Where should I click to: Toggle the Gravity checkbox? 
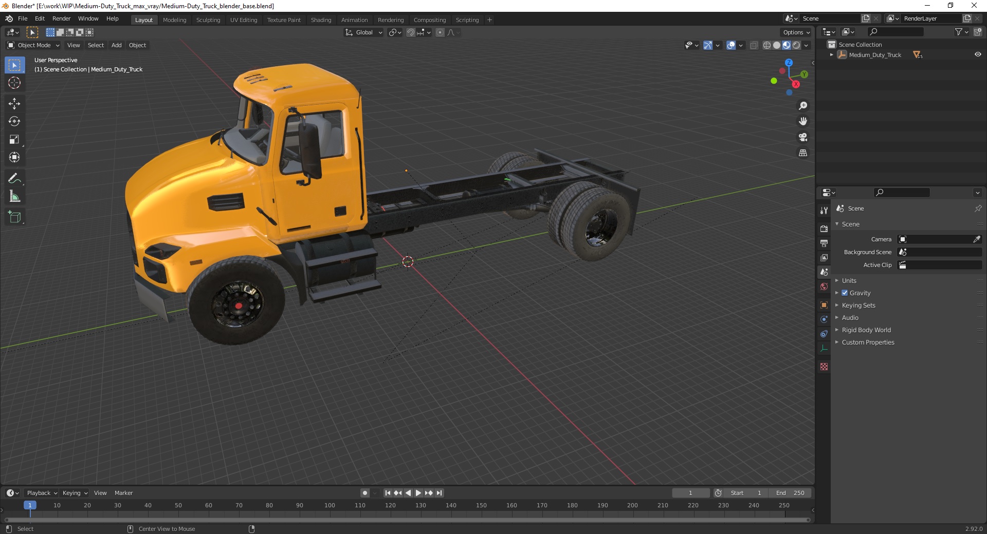pyautogui.click(x=845, y=293)
